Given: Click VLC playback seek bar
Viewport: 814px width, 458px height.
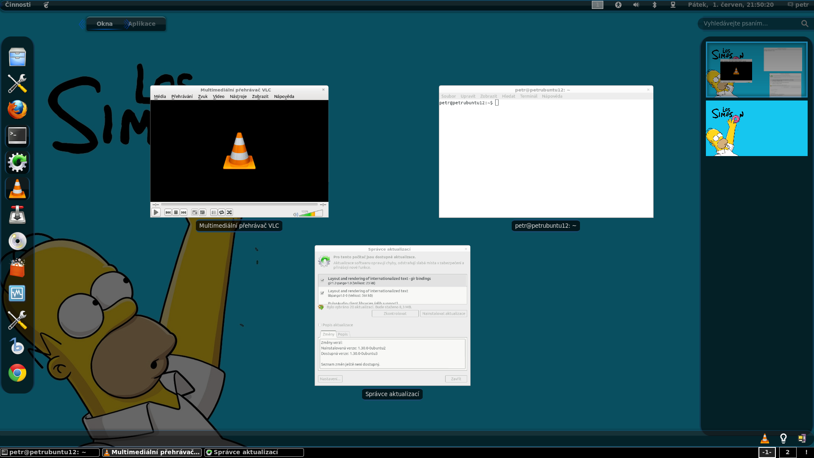Looking at the screenshot, I should point(239,204).
